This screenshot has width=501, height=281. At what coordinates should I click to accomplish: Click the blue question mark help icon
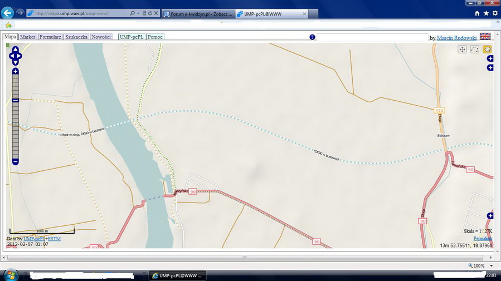coord(312,37)
